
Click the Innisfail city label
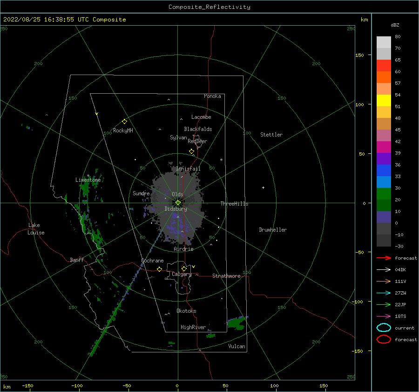pyautogui.click(x=188, y=169)
